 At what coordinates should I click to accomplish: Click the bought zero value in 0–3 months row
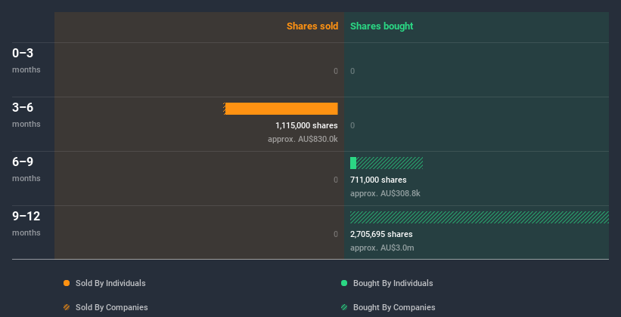point(352,71)
